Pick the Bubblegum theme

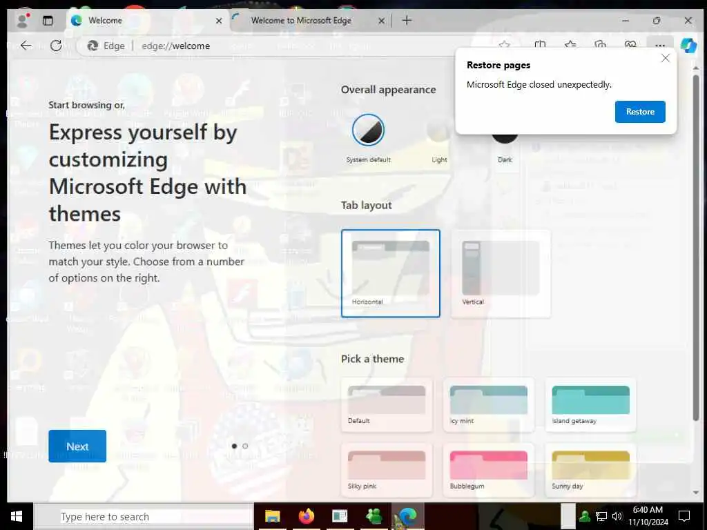point(489,469)
